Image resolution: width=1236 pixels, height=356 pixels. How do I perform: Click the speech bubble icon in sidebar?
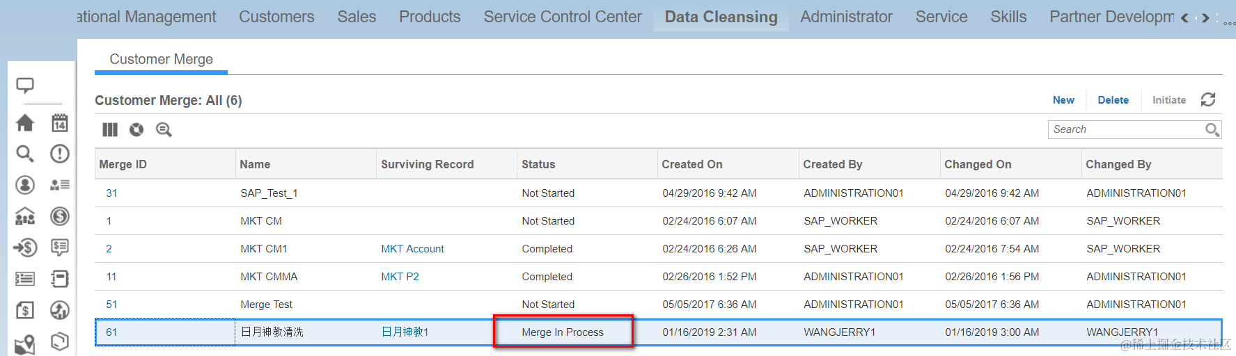tap(25, 86)
